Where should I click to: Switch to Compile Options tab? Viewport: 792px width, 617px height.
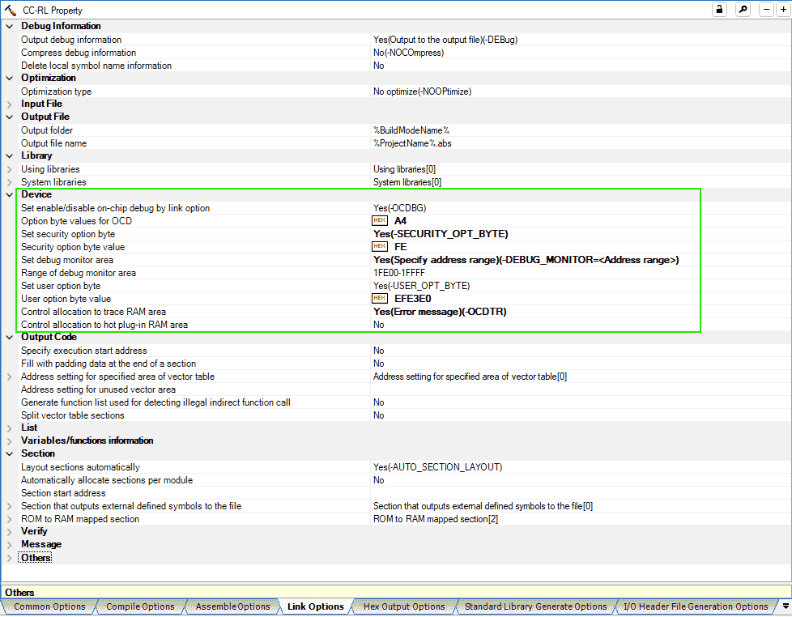140,606
